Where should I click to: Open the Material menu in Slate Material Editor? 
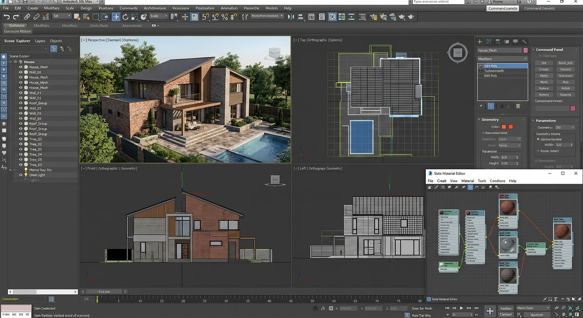coord(467,181)
